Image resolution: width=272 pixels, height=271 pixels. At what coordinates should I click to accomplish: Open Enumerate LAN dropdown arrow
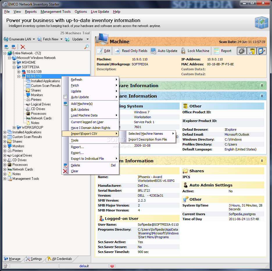click(x=34, y=39)
